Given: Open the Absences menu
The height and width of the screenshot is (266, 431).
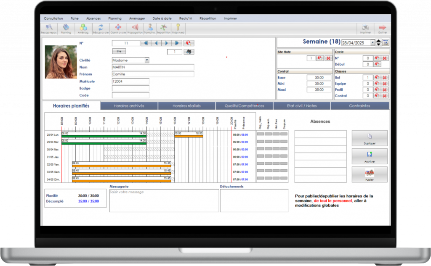Looking at the screenshot, I should coord(93,18).
